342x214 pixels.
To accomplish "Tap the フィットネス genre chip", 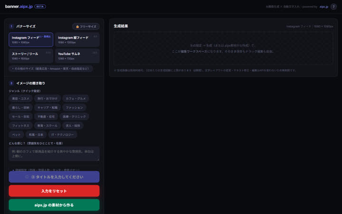I will (20, 126).
